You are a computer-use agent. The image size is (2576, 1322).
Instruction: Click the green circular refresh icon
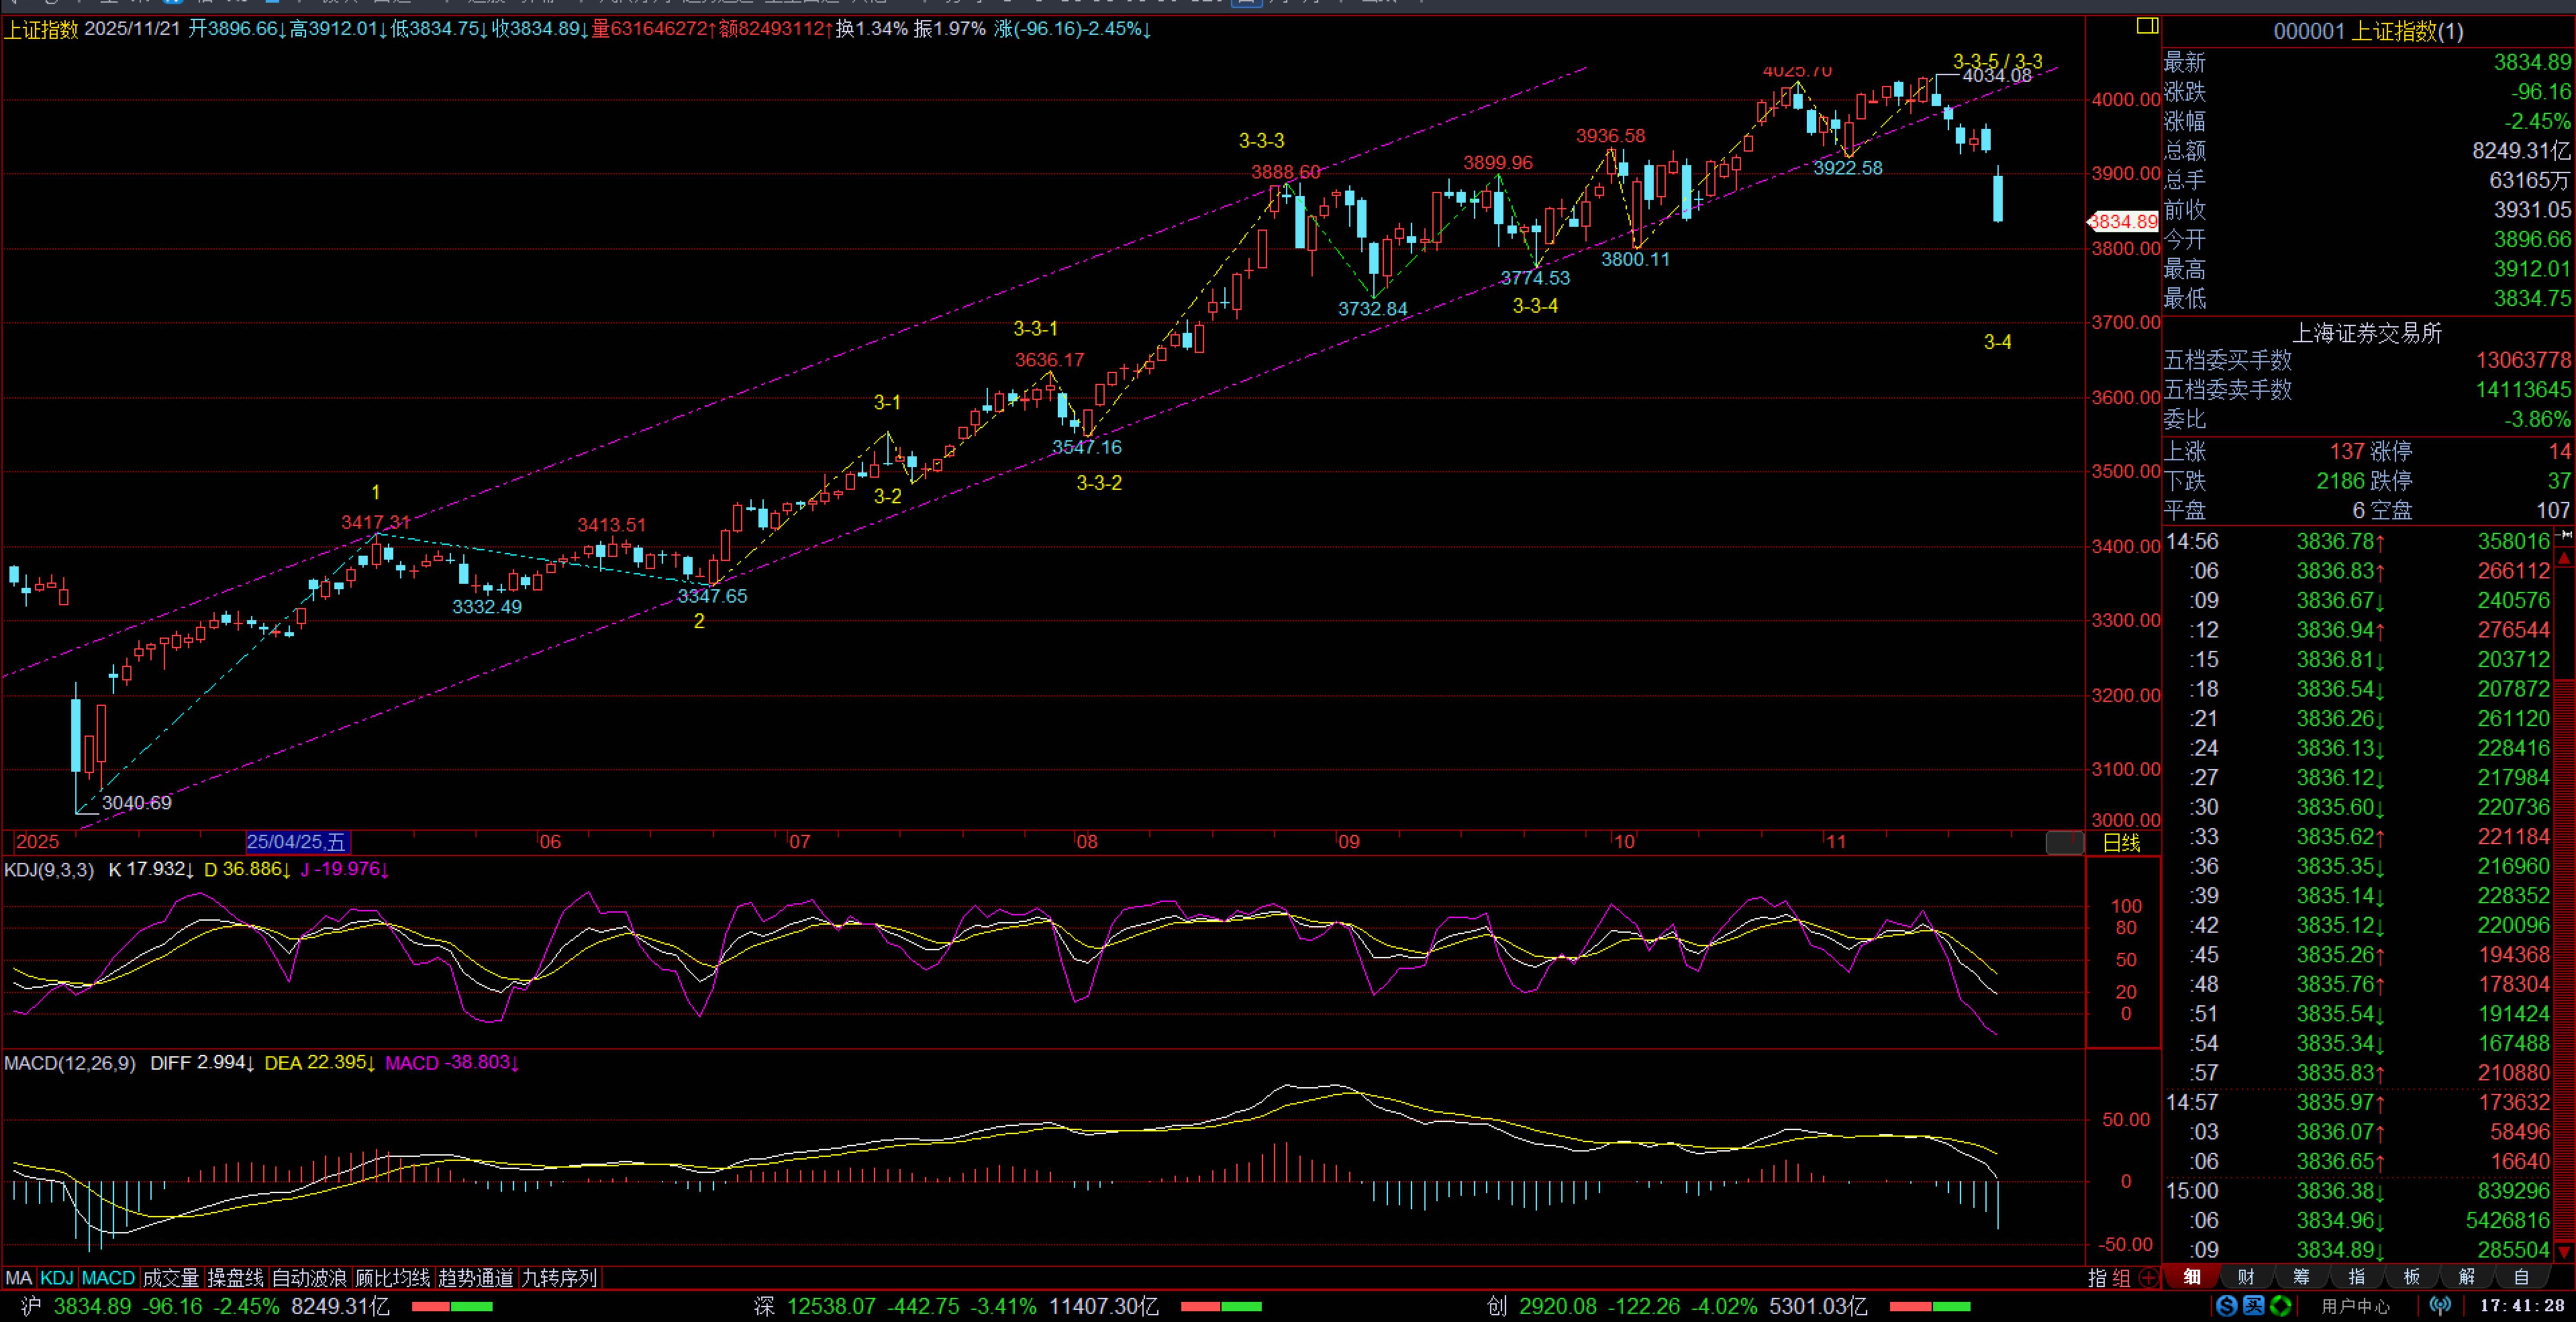coord(2281,1305)
